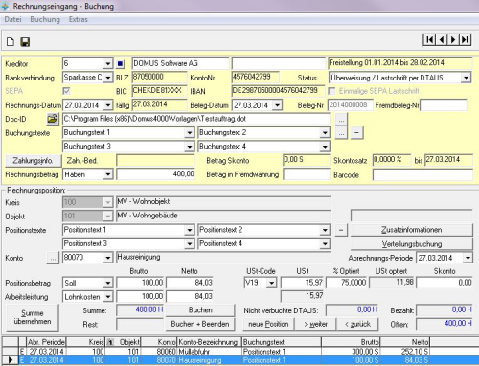Open Positionsbetrag Soll dropdown
This screenshot has width=479, height=366.
pyautogui.click(x=108, y=283)
